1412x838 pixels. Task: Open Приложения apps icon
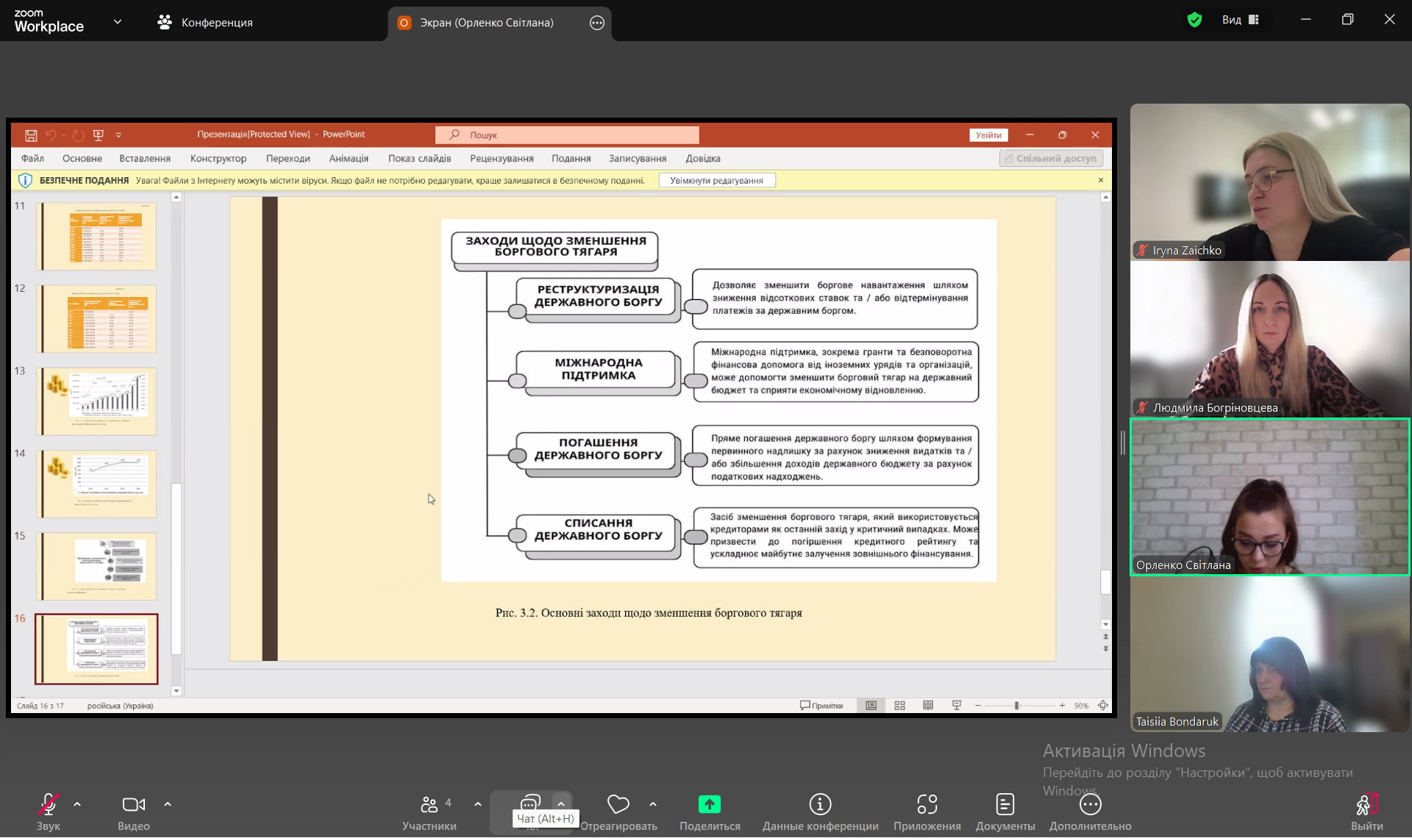[x=927, y=805]
